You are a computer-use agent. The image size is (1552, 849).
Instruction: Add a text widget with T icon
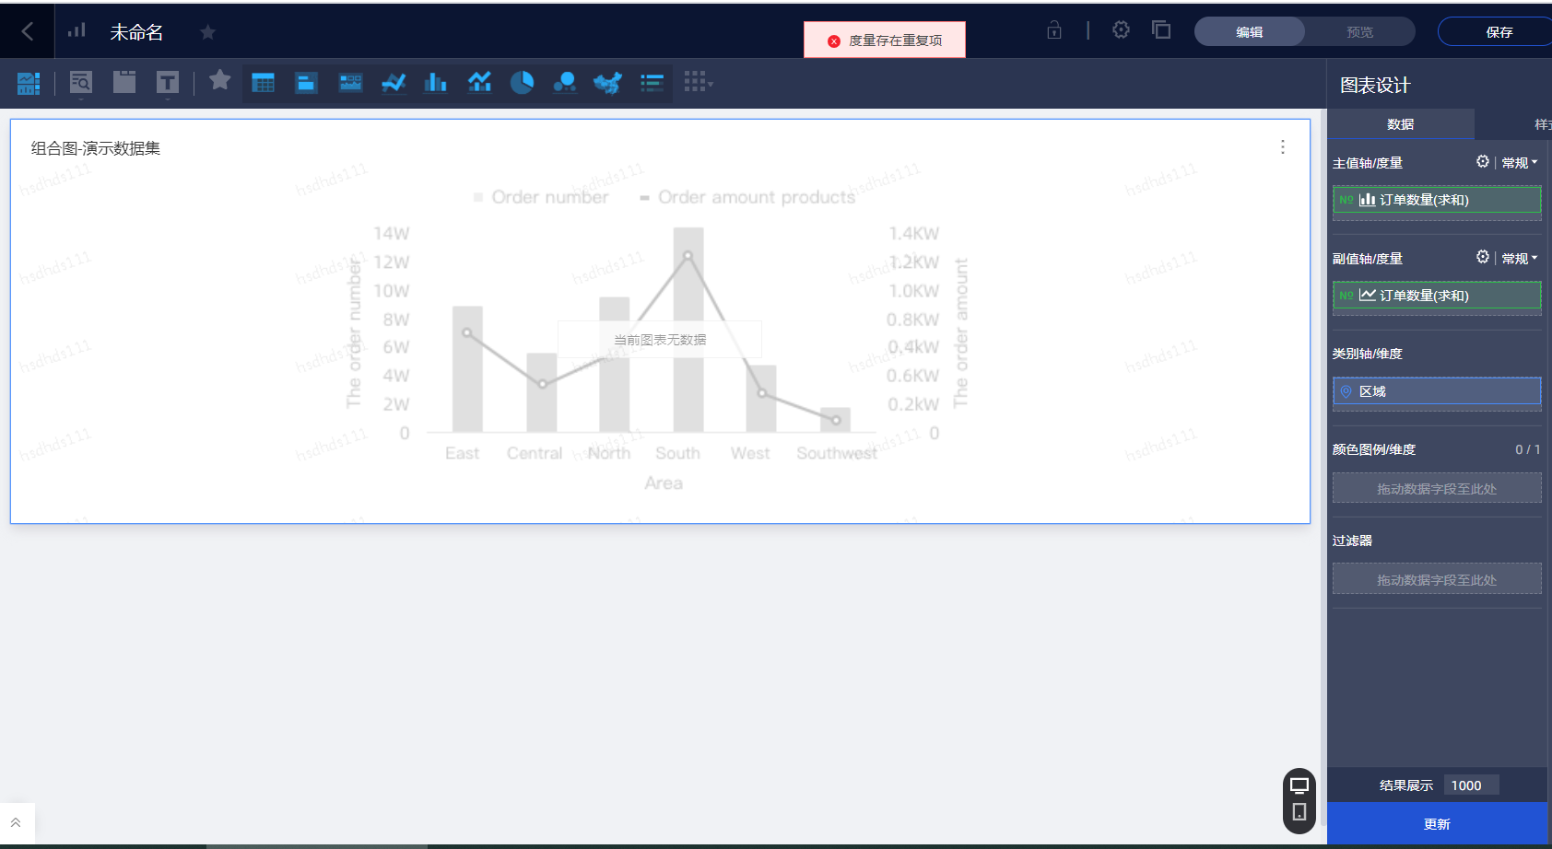(x=167, y=83)
